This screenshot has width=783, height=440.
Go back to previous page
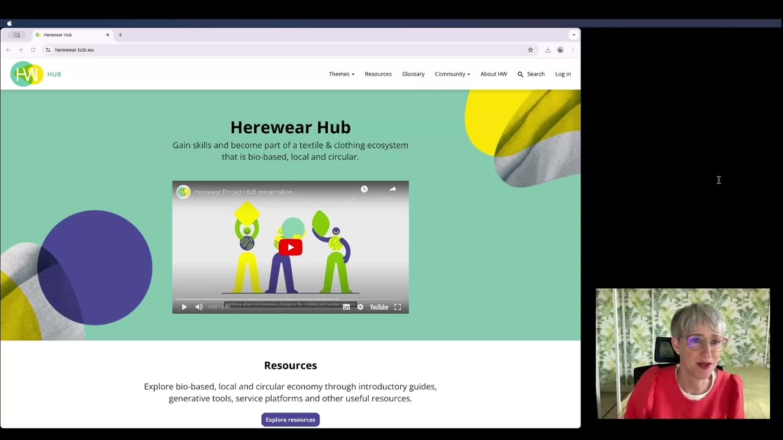click(x=8, y=50)
